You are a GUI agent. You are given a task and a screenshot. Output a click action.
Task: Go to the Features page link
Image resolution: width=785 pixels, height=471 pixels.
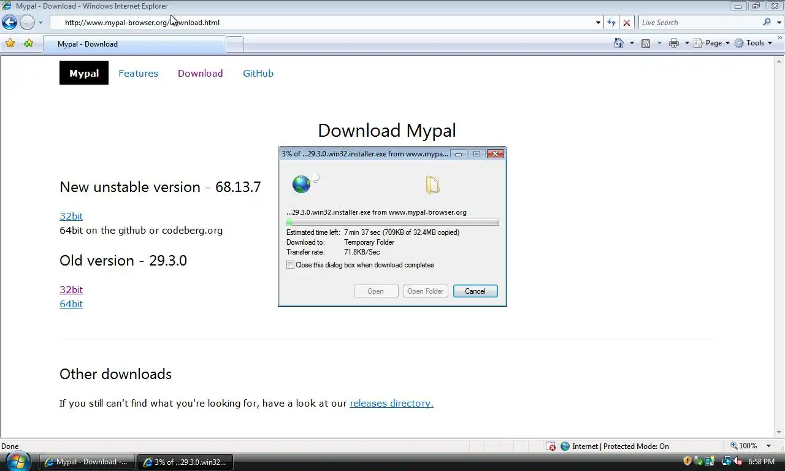click(138, 73)
